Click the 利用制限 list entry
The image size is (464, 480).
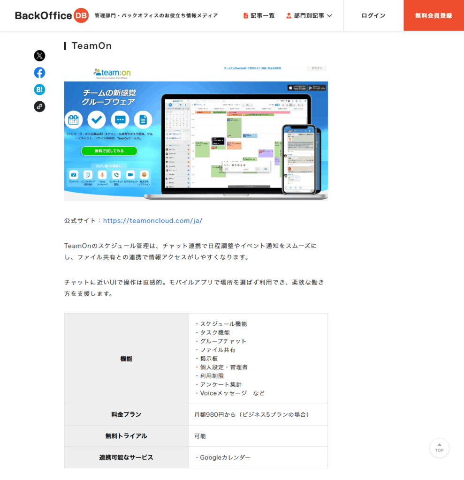209,375
